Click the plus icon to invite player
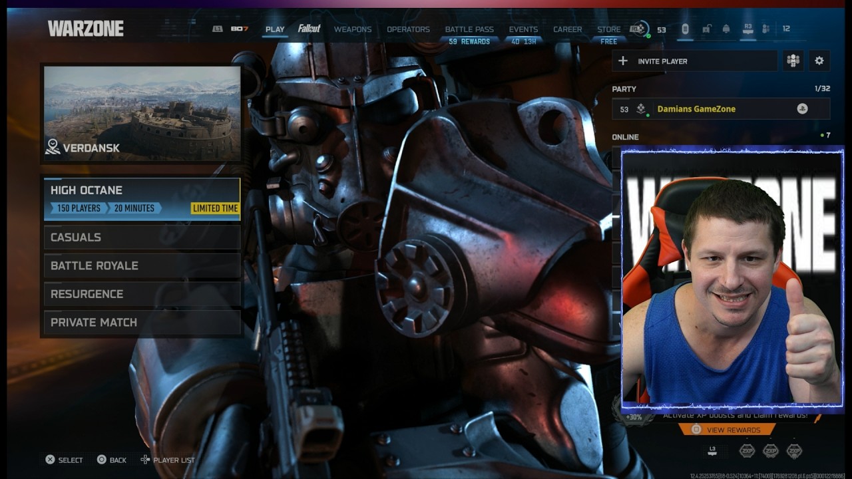This screenshot has height=479, width=852. pyautogui.click(x=623, y=61)
